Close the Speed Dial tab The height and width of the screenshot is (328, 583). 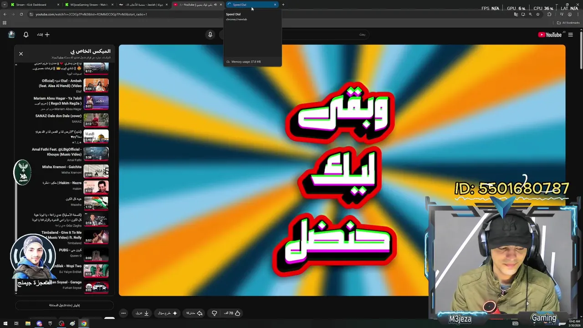275,5
